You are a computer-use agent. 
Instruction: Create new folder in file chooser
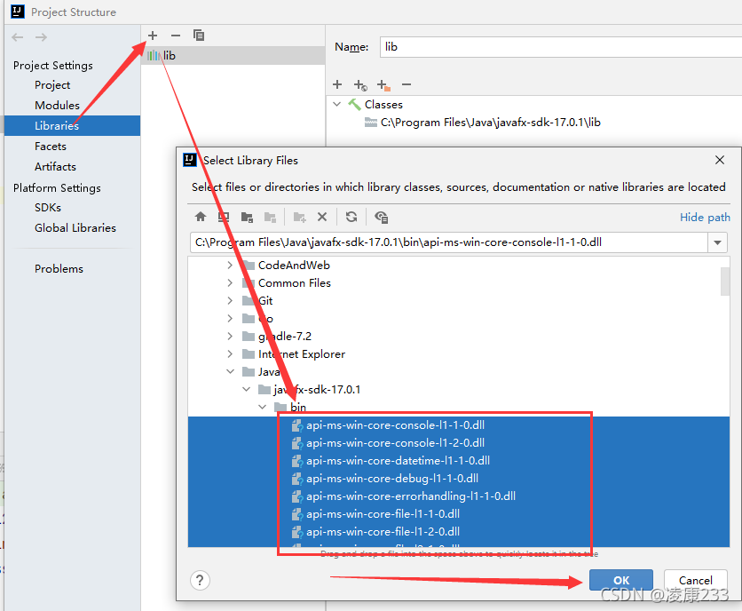[299, 217]
